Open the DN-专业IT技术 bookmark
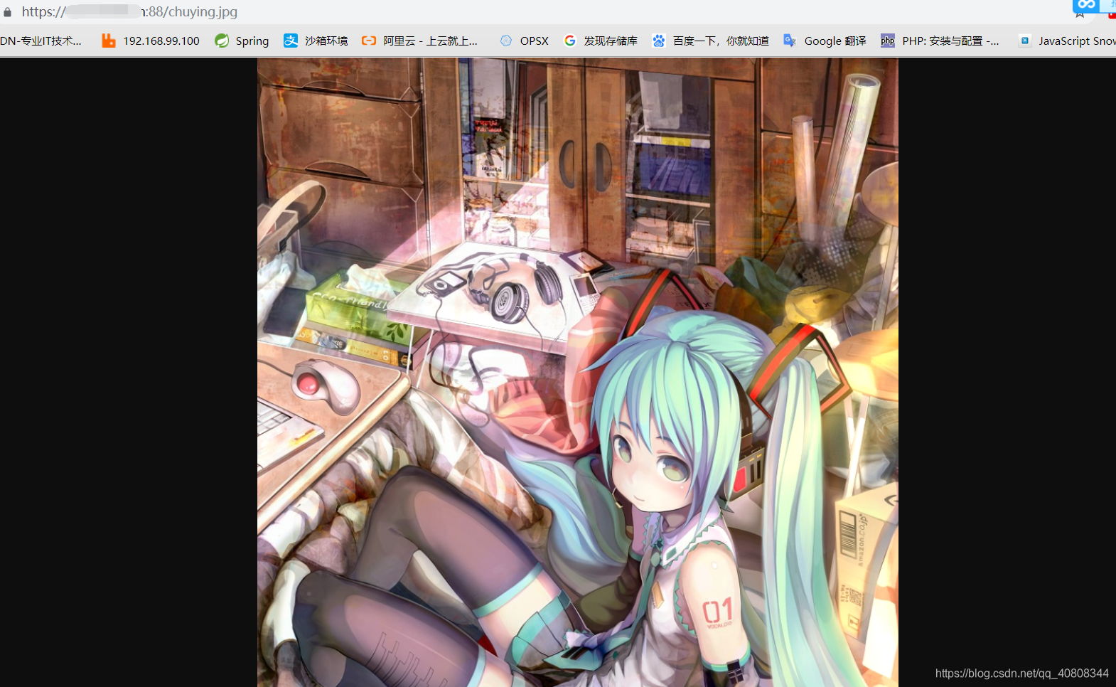The image size is (1116, 687). tap(41, 41)
